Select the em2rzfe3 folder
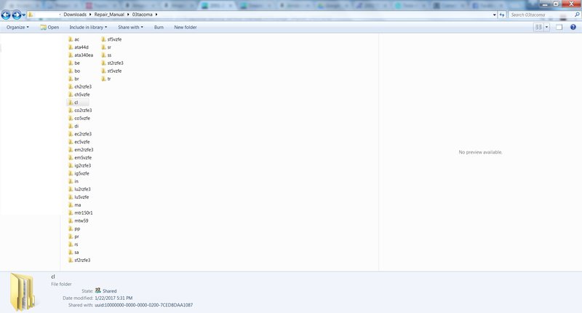The height and width of the screenshot is (313, 582). [x=81, y=150]
